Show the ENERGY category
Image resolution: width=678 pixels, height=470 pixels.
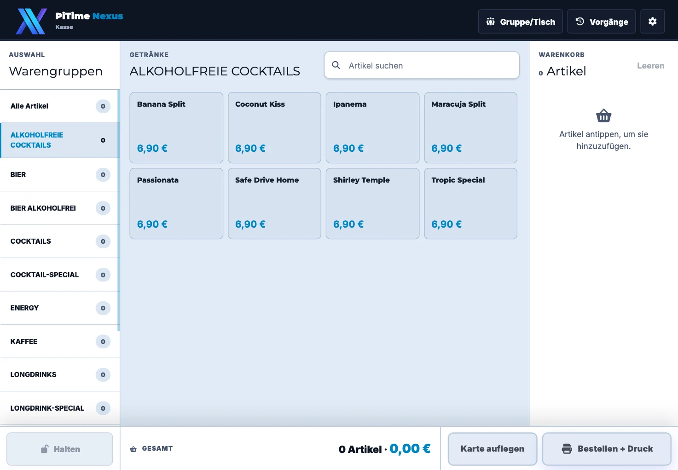point(60,308)
